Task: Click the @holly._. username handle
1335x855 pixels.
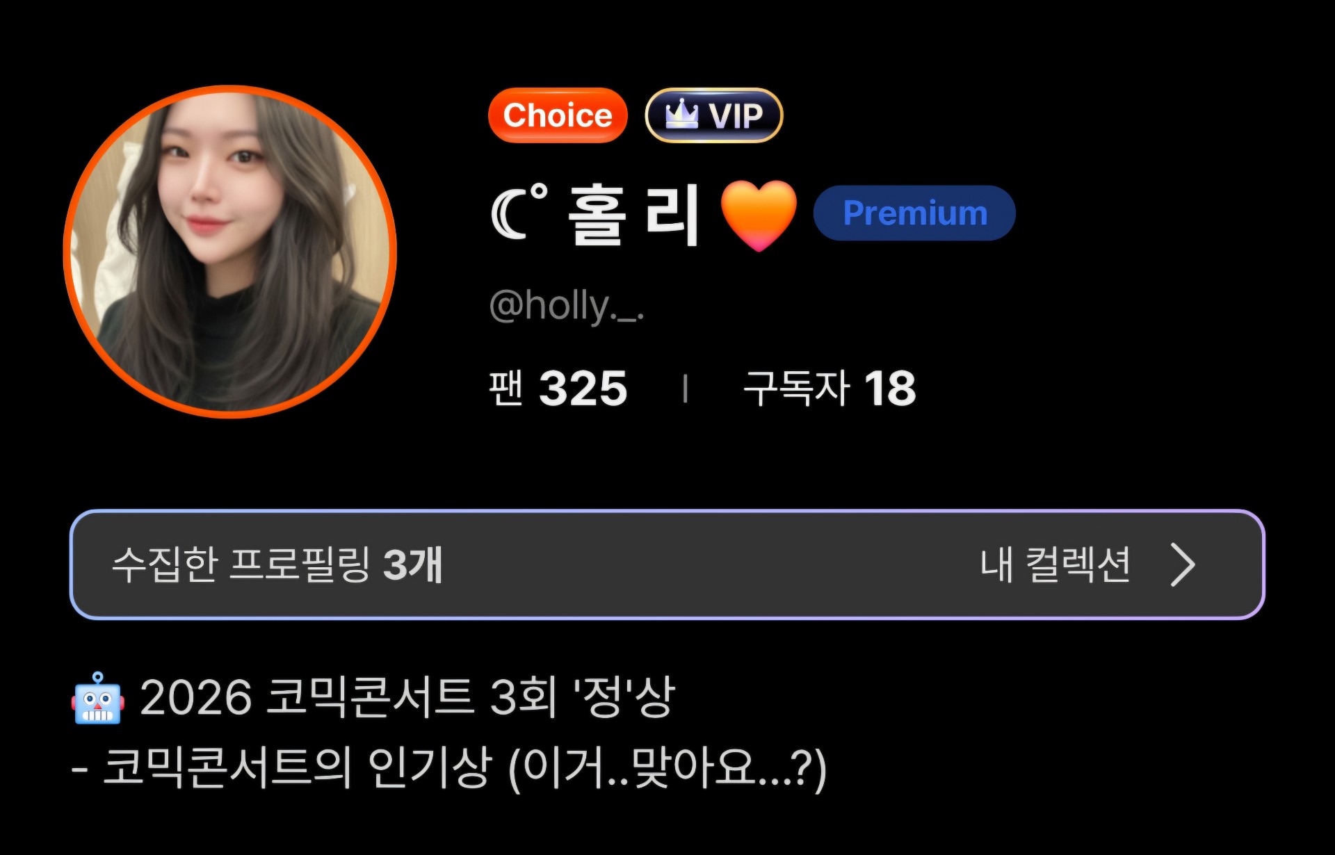Action: tap(567, 306)
